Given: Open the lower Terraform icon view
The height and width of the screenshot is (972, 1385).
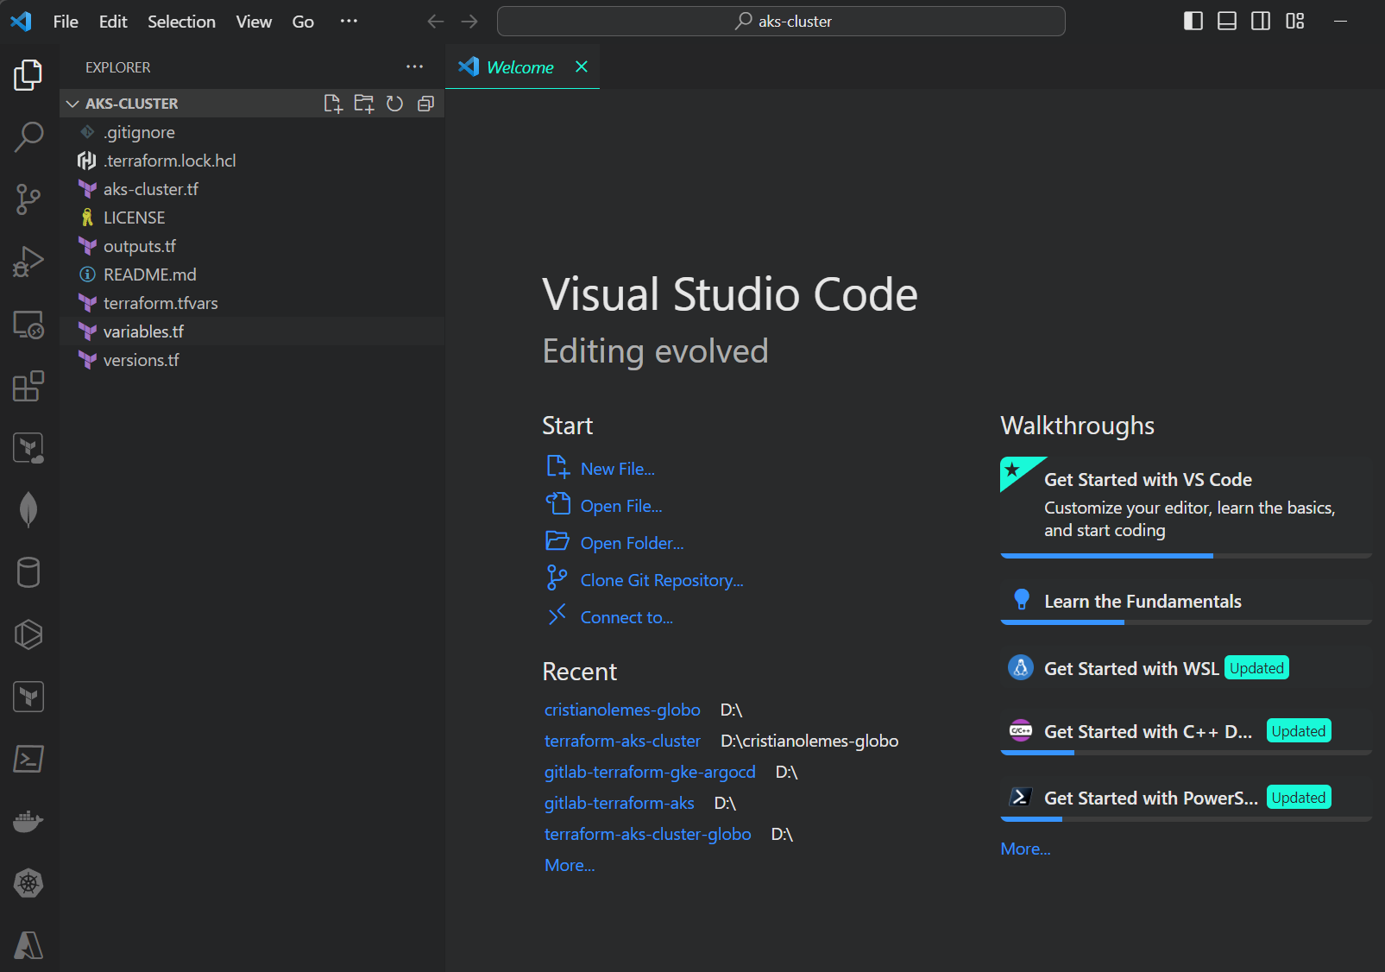Looking at the screenshot, I should click(x=28, y=697).
